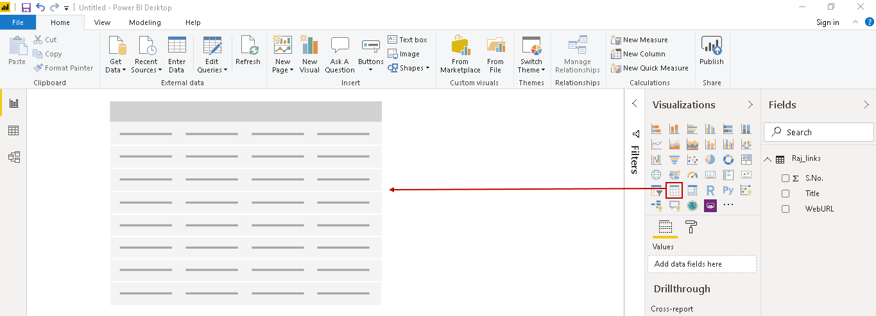This screenshot has height=316, width=876.
Task: Select the KPI visual
Action: coord(746,175)
